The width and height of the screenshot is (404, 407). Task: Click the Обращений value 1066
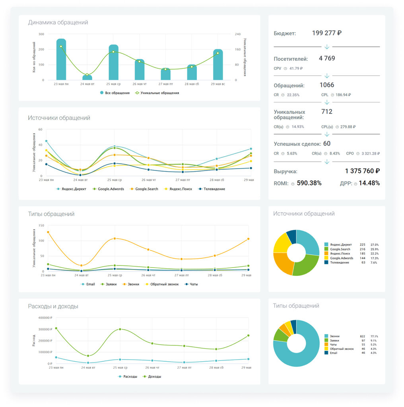pos(326,85)
